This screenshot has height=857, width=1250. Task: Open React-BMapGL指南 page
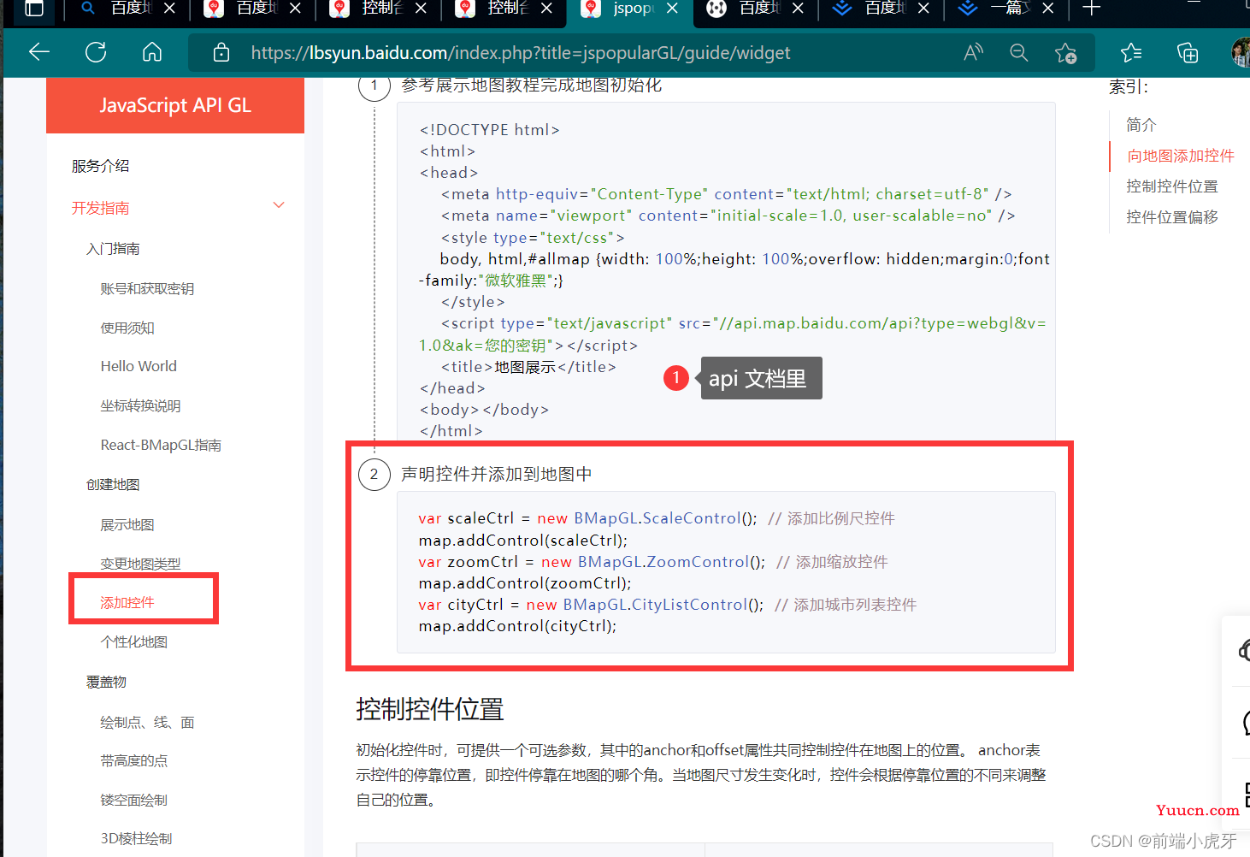(x=161, y=446)
